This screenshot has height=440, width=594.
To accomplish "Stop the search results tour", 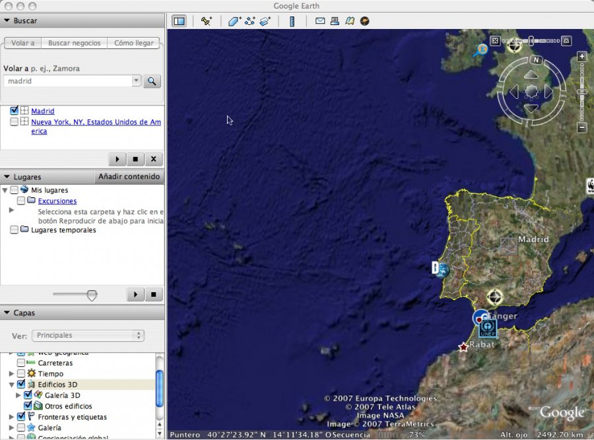I will pyautogui.click(x=135, y=159).
